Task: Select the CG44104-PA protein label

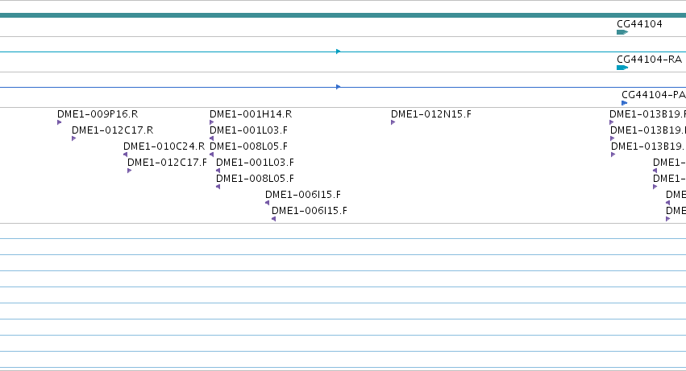Action: (x=653, y=95)
